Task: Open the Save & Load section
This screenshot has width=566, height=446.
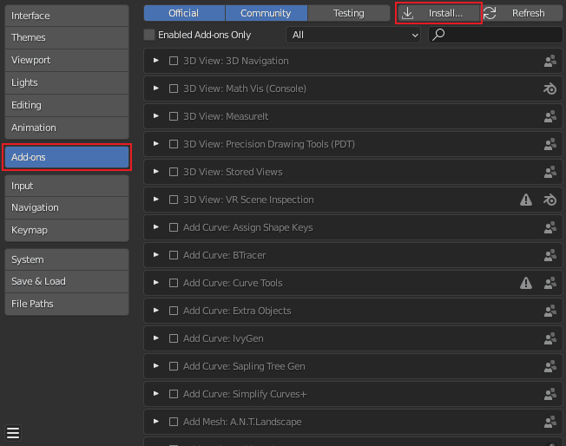Action: point(67,281)
